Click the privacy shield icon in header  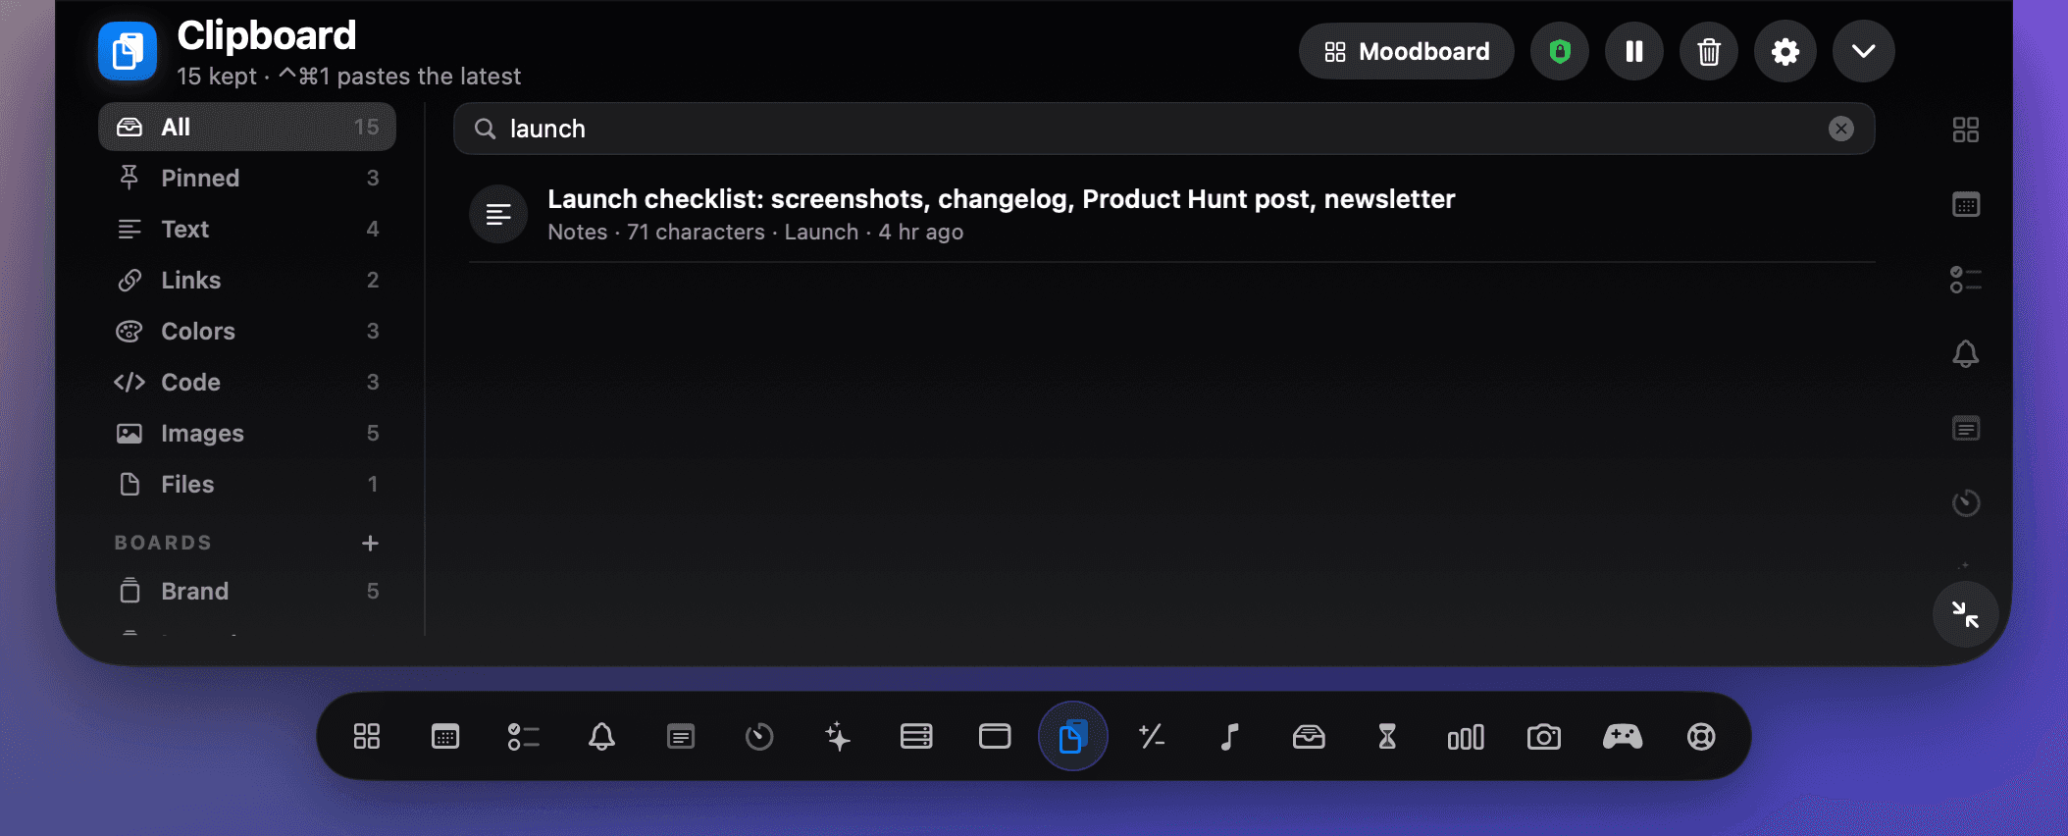pos(1560,51)
